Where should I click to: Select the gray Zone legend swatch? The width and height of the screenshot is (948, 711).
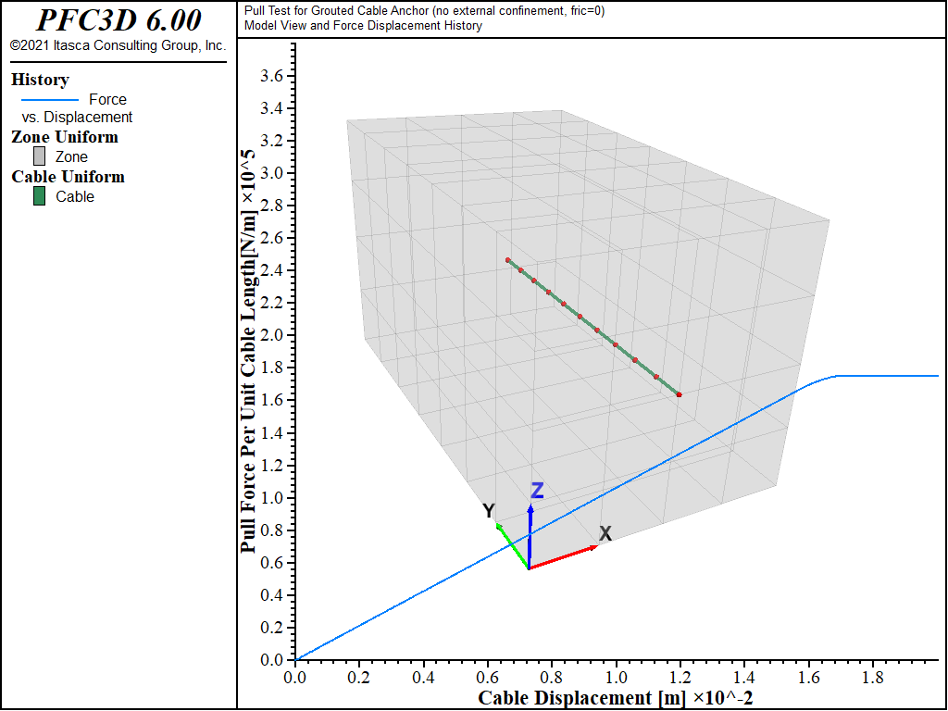pyautogui.click(x=39, y=156)
